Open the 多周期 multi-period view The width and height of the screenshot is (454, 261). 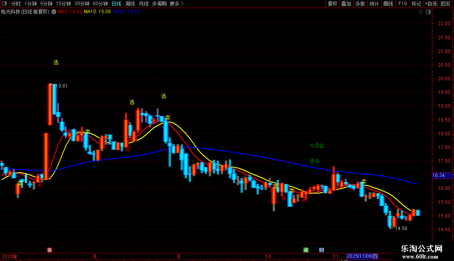click(159, 4)
